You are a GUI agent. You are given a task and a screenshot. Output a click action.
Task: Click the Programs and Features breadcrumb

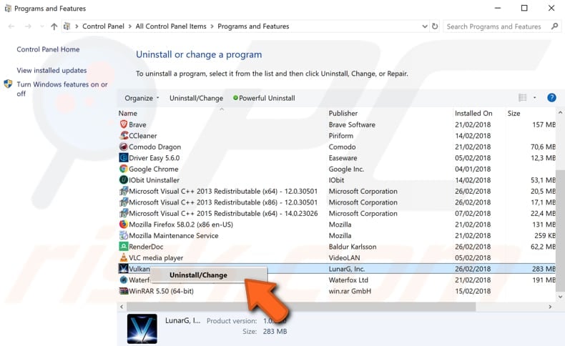point(253,26)
